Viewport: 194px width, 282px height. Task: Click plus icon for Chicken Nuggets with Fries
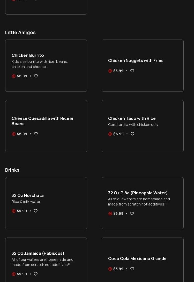click(x=110, y=71)
